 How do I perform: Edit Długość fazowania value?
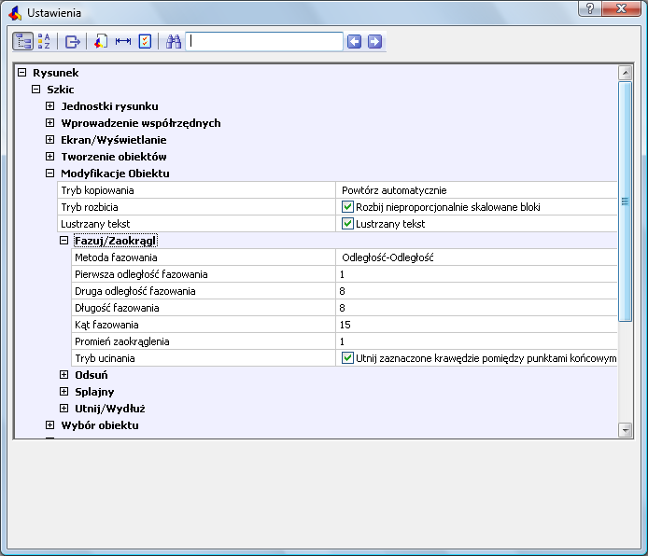[x=476, y=308]
